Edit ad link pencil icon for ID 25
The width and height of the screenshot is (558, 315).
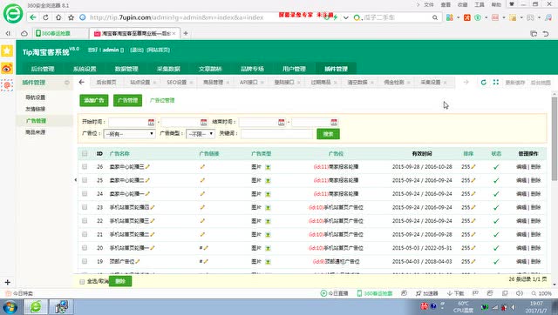point(202,180)
